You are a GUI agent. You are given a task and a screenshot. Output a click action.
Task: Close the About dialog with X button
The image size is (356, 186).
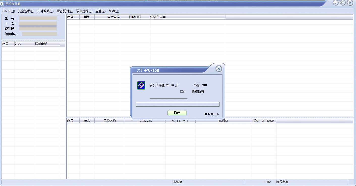click(x=219, y=69)
